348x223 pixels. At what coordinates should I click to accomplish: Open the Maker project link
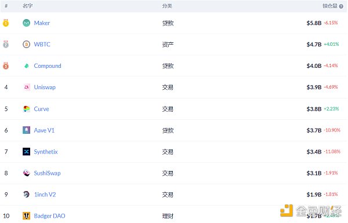click(x=42, y=23)
